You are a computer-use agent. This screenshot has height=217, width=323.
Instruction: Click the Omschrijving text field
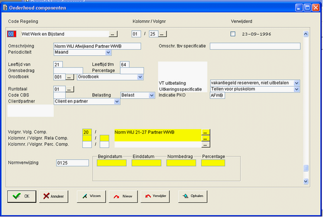[x=97, y=46]
